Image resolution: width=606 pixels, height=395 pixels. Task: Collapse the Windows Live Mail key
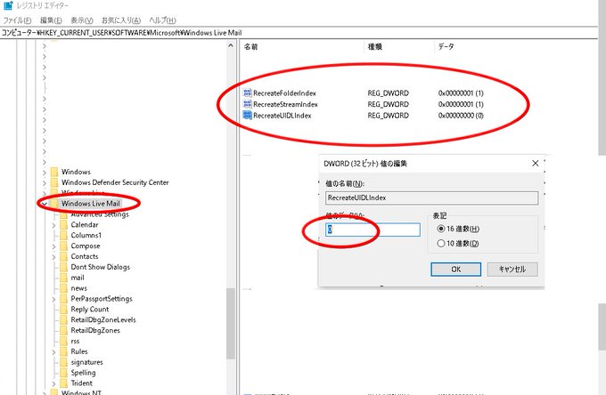[45, 204]
